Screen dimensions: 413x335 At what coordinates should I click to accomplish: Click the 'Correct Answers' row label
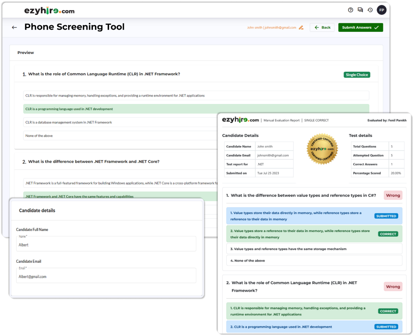365,164
